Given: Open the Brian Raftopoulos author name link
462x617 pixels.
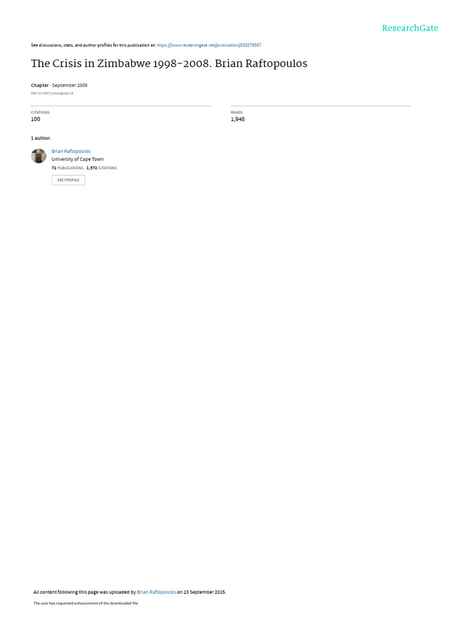Looking at the screenshot, I should pos(71,151).
